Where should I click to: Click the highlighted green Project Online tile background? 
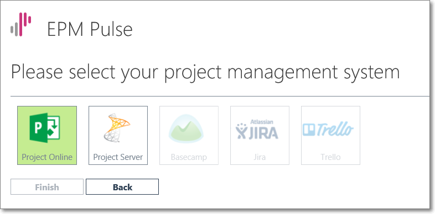click(47, 136)
